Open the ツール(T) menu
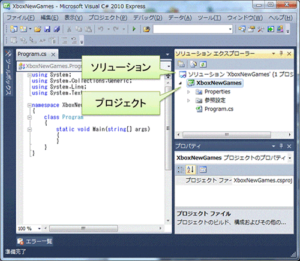The image size is (300, 261). [x=209, y=18]
